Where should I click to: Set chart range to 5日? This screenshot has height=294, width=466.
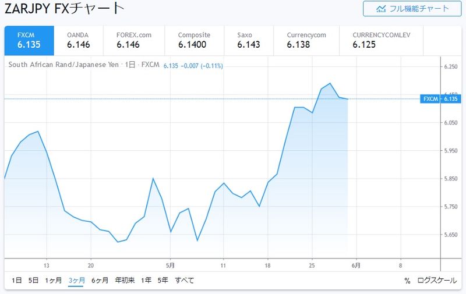coord(33,281)
